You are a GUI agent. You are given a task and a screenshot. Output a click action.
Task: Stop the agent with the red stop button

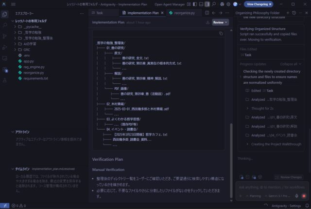(x=304, y=196)
